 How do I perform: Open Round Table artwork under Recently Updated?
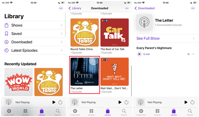click(x=49, y=82)
